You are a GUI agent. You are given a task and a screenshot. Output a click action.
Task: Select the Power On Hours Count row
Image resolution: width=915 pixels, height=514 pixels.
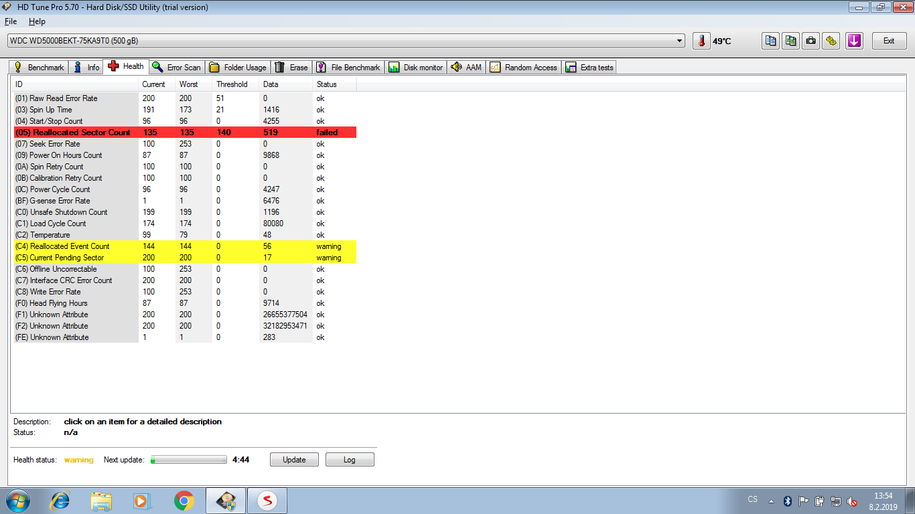click(184, 155)
